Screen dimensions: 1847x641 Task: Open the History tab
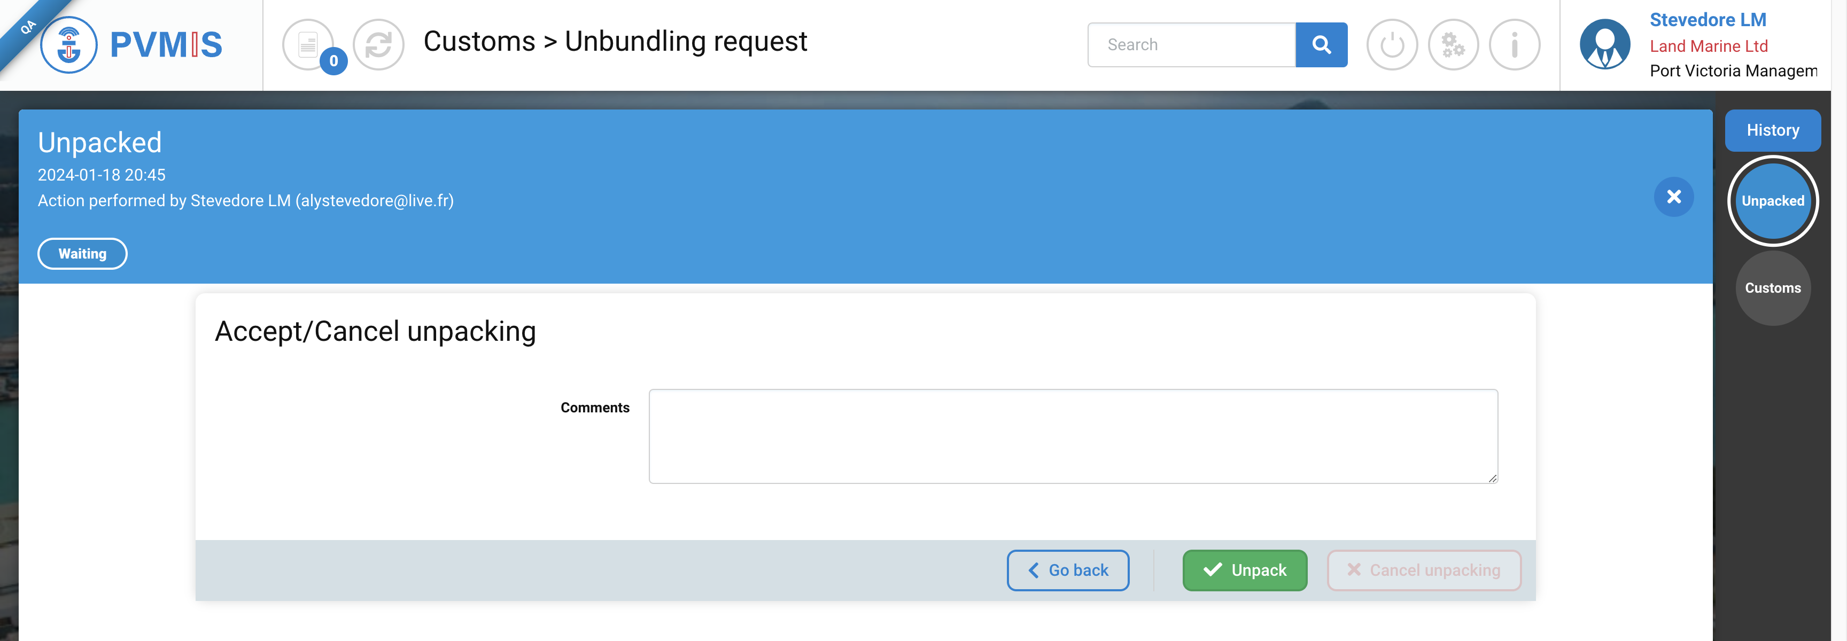click(x=1772, y=130)
